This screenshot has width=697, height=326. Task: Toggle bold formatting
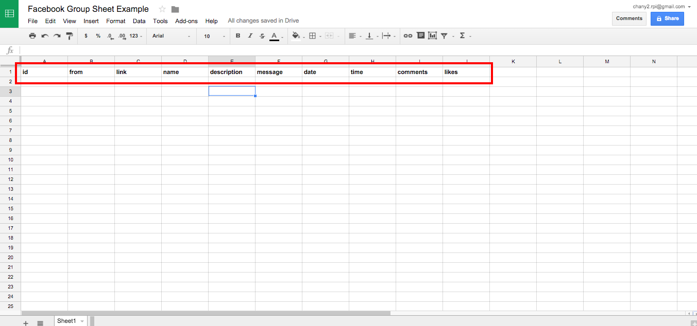click(237, 36)
